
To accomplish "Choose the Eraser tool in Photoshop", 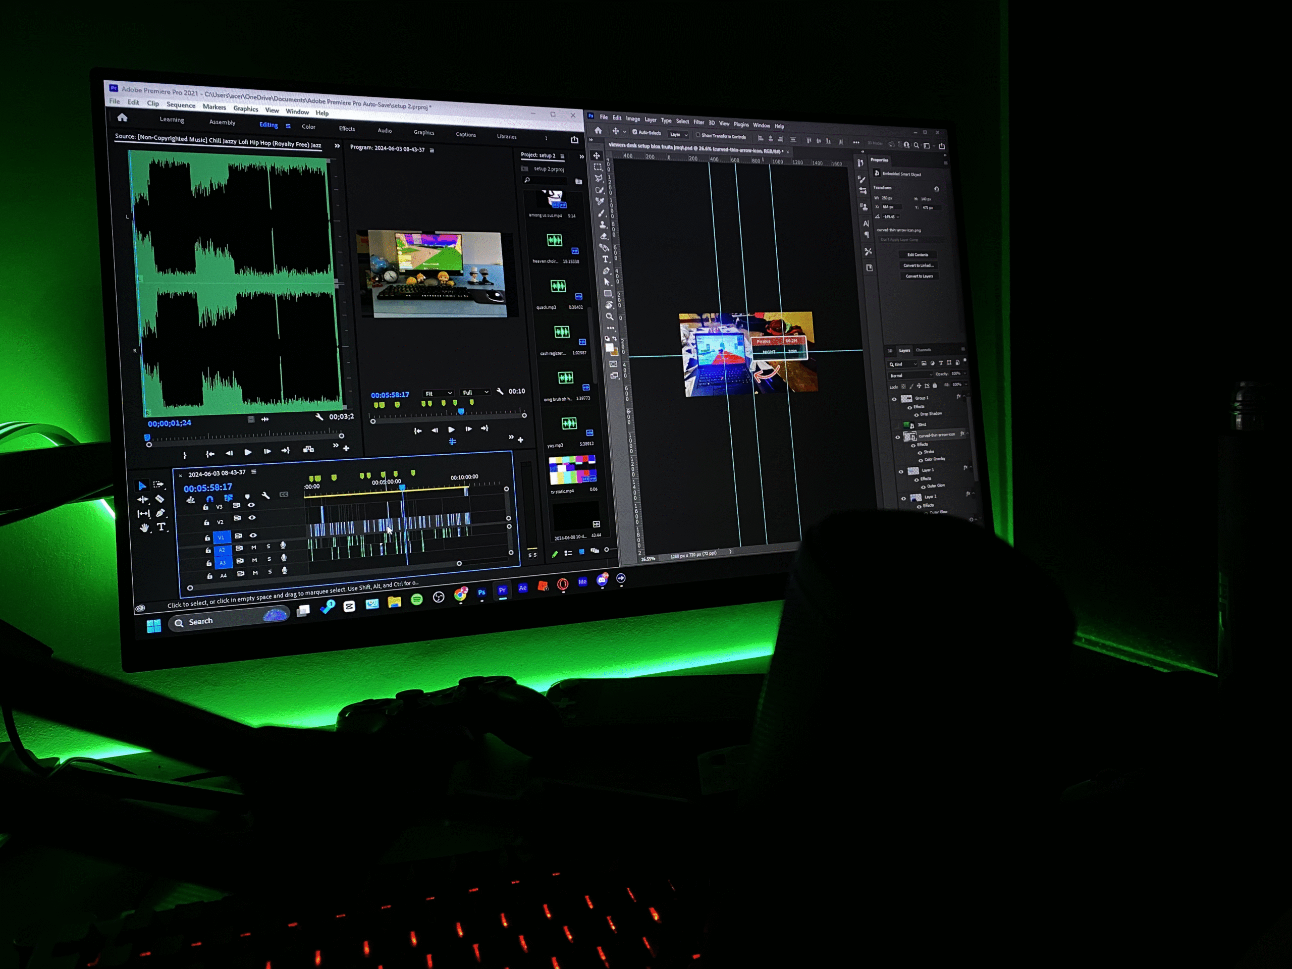I will click(x=604, y=236).
